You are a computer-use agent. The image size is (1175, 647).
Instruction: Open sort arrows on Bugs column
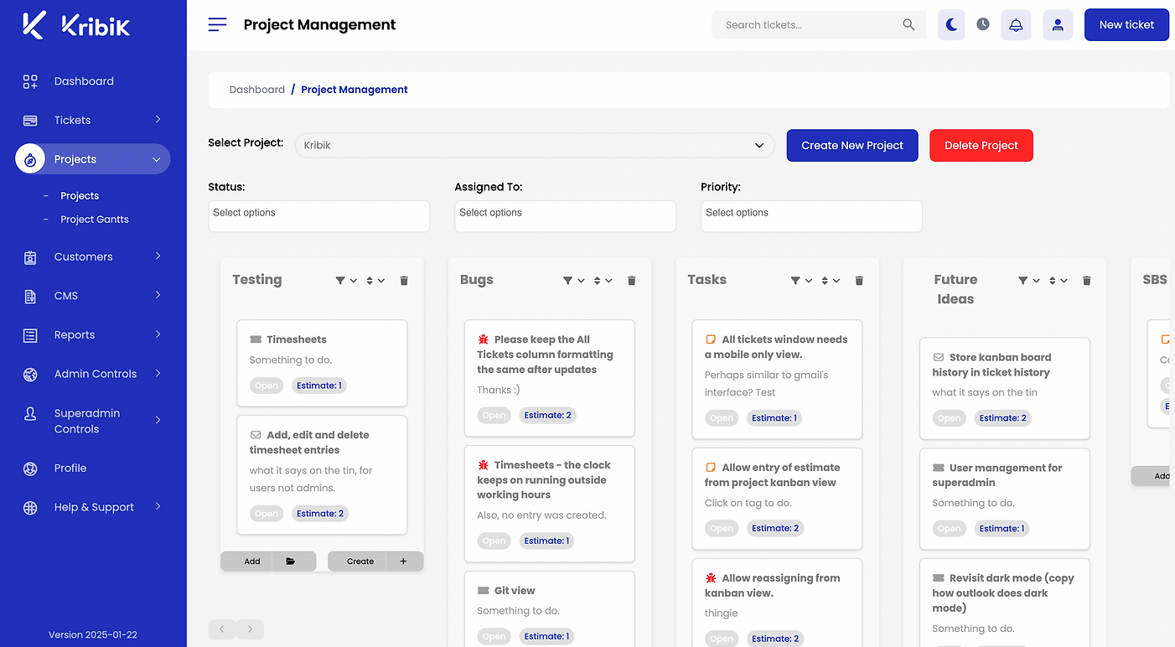[603, 281]
